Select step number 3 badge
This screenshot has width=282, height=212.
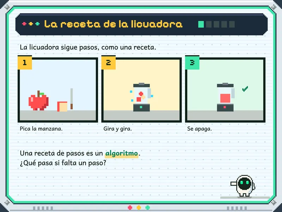(192, 63)
